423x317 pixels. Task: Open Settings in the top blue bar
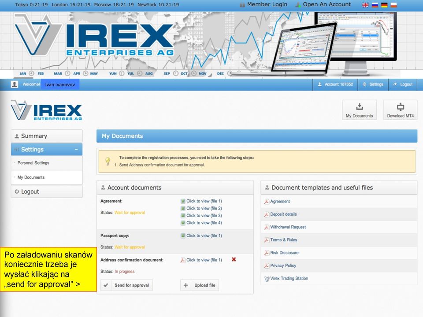pyautogui.click(x=373, y=85)
